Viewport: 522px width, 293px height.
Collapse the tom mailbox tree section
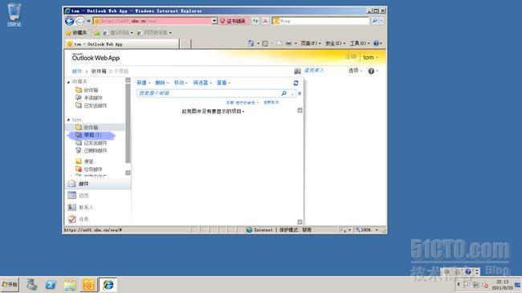pyautogui.click(x=68, y=120)
